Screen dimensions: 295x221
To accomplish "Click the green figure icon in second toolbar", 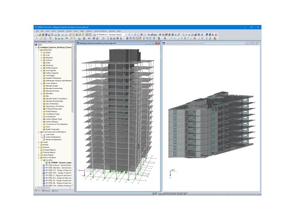I will point(56,38).
